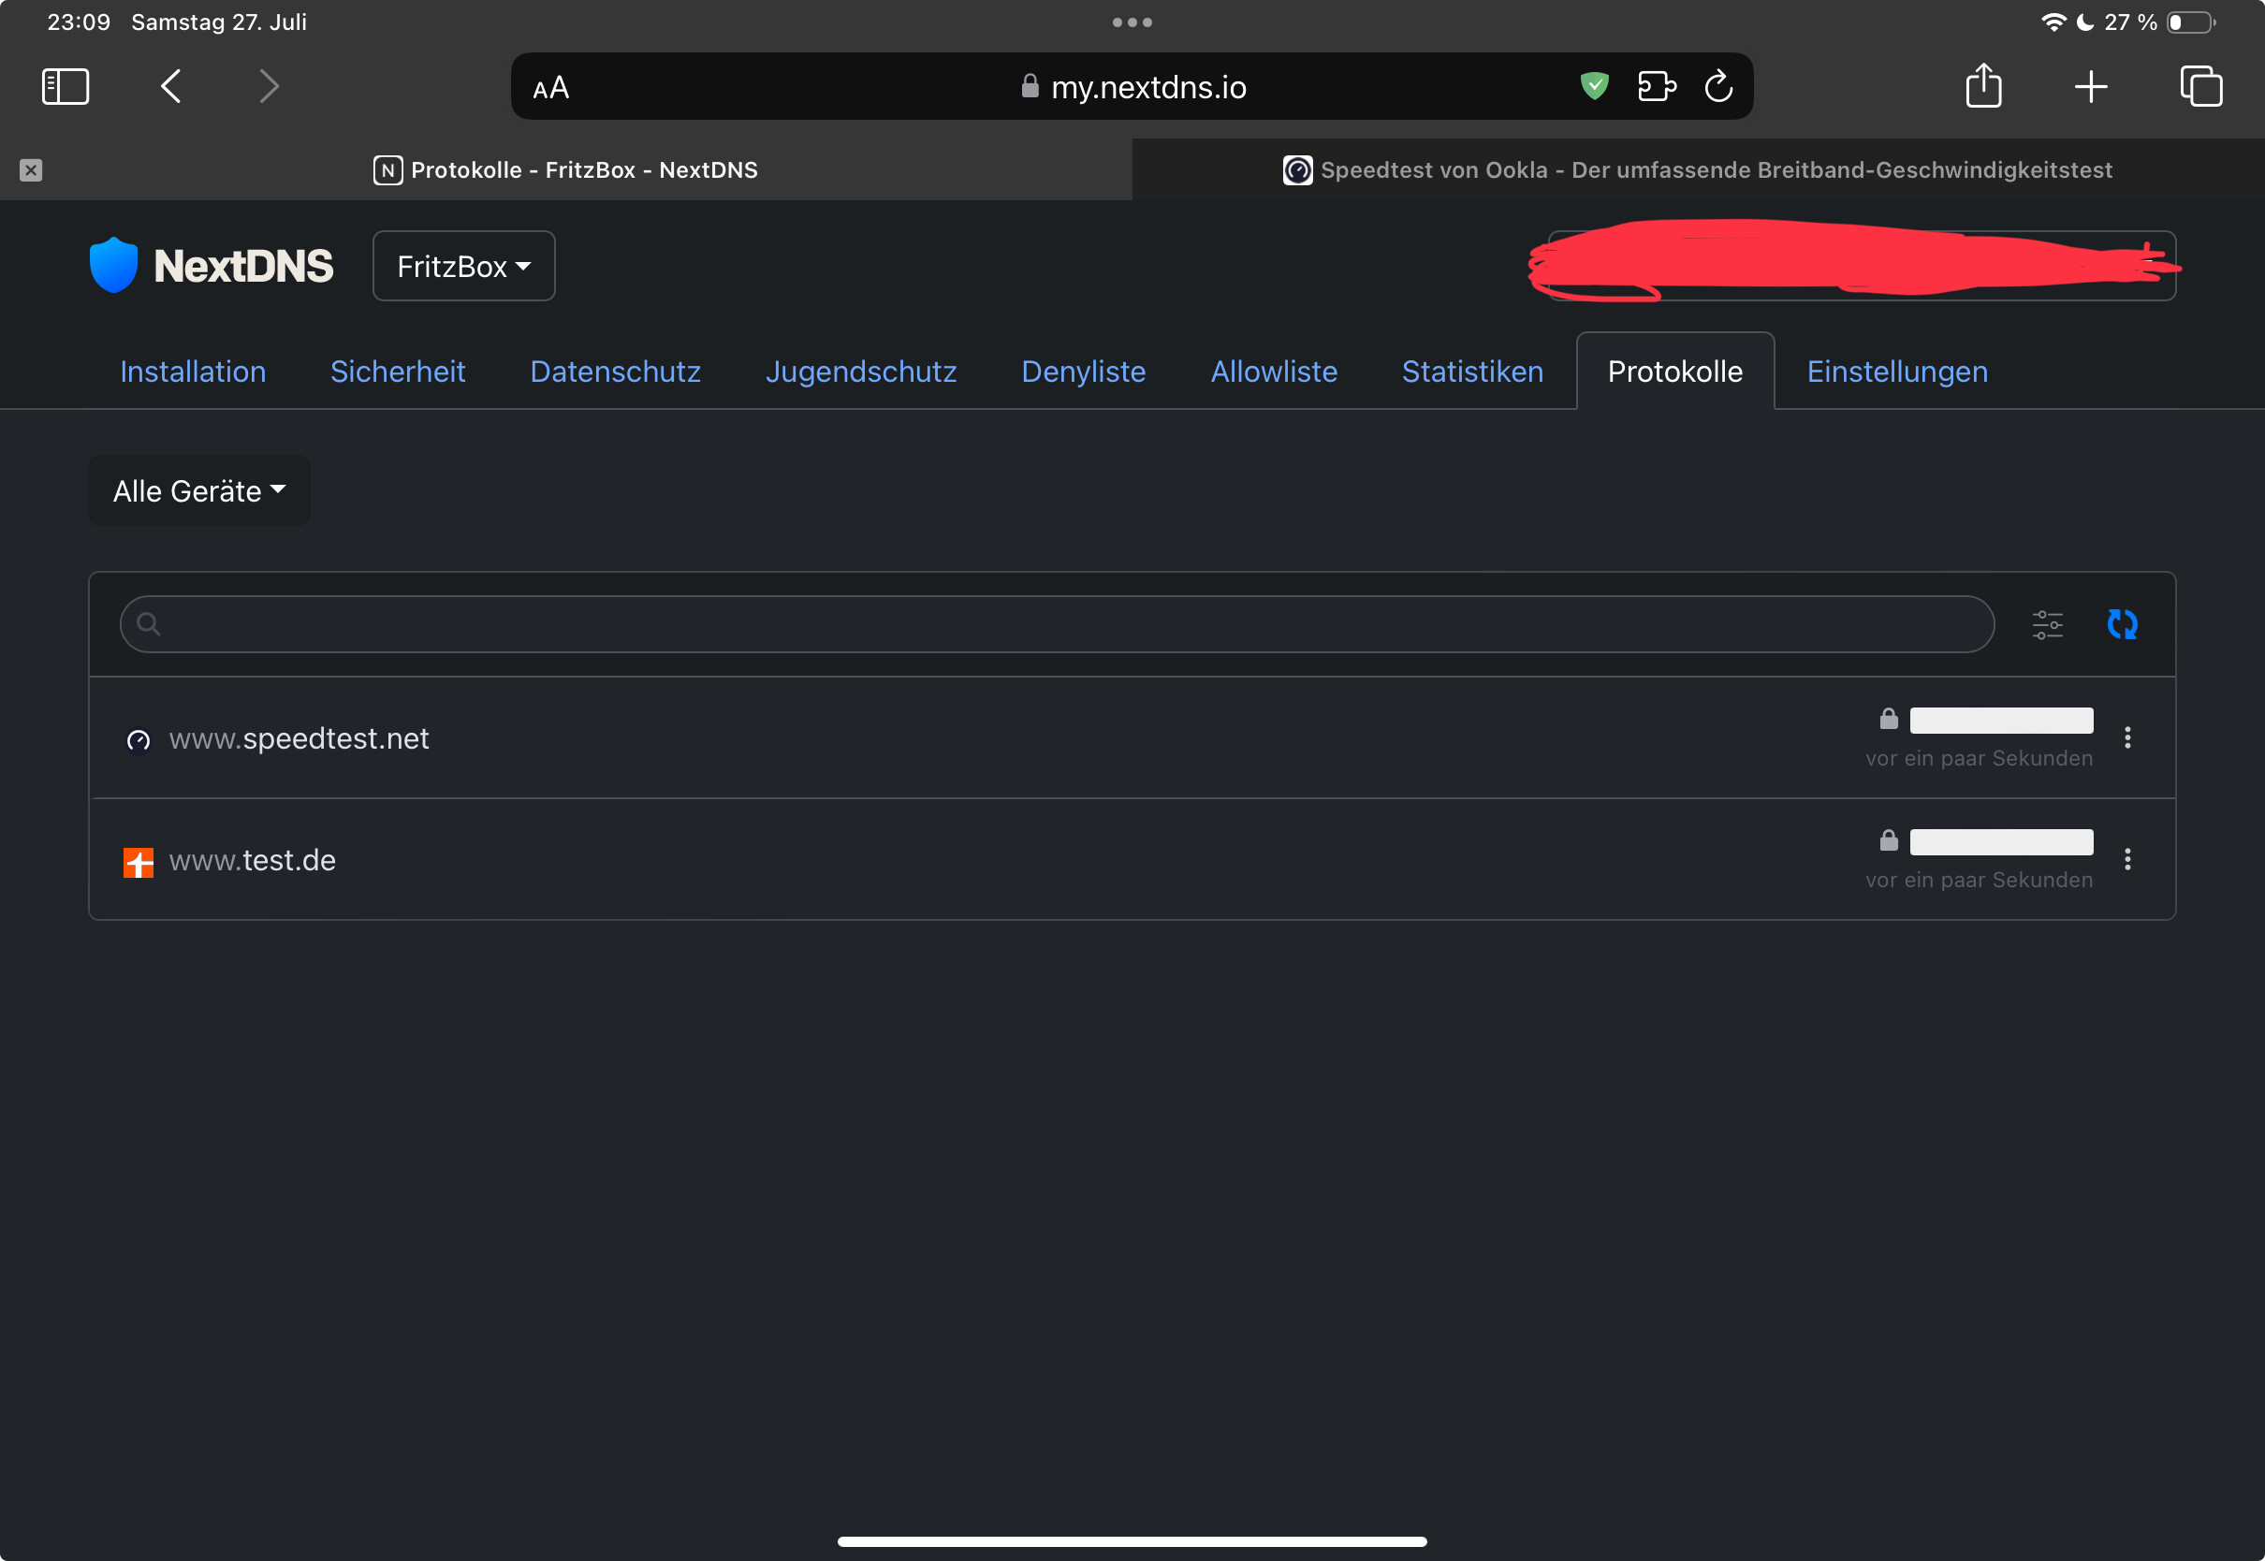Add a new tab with plus icon
The width and height of the screenshot is (2265, 1561).
[2090, 86]
